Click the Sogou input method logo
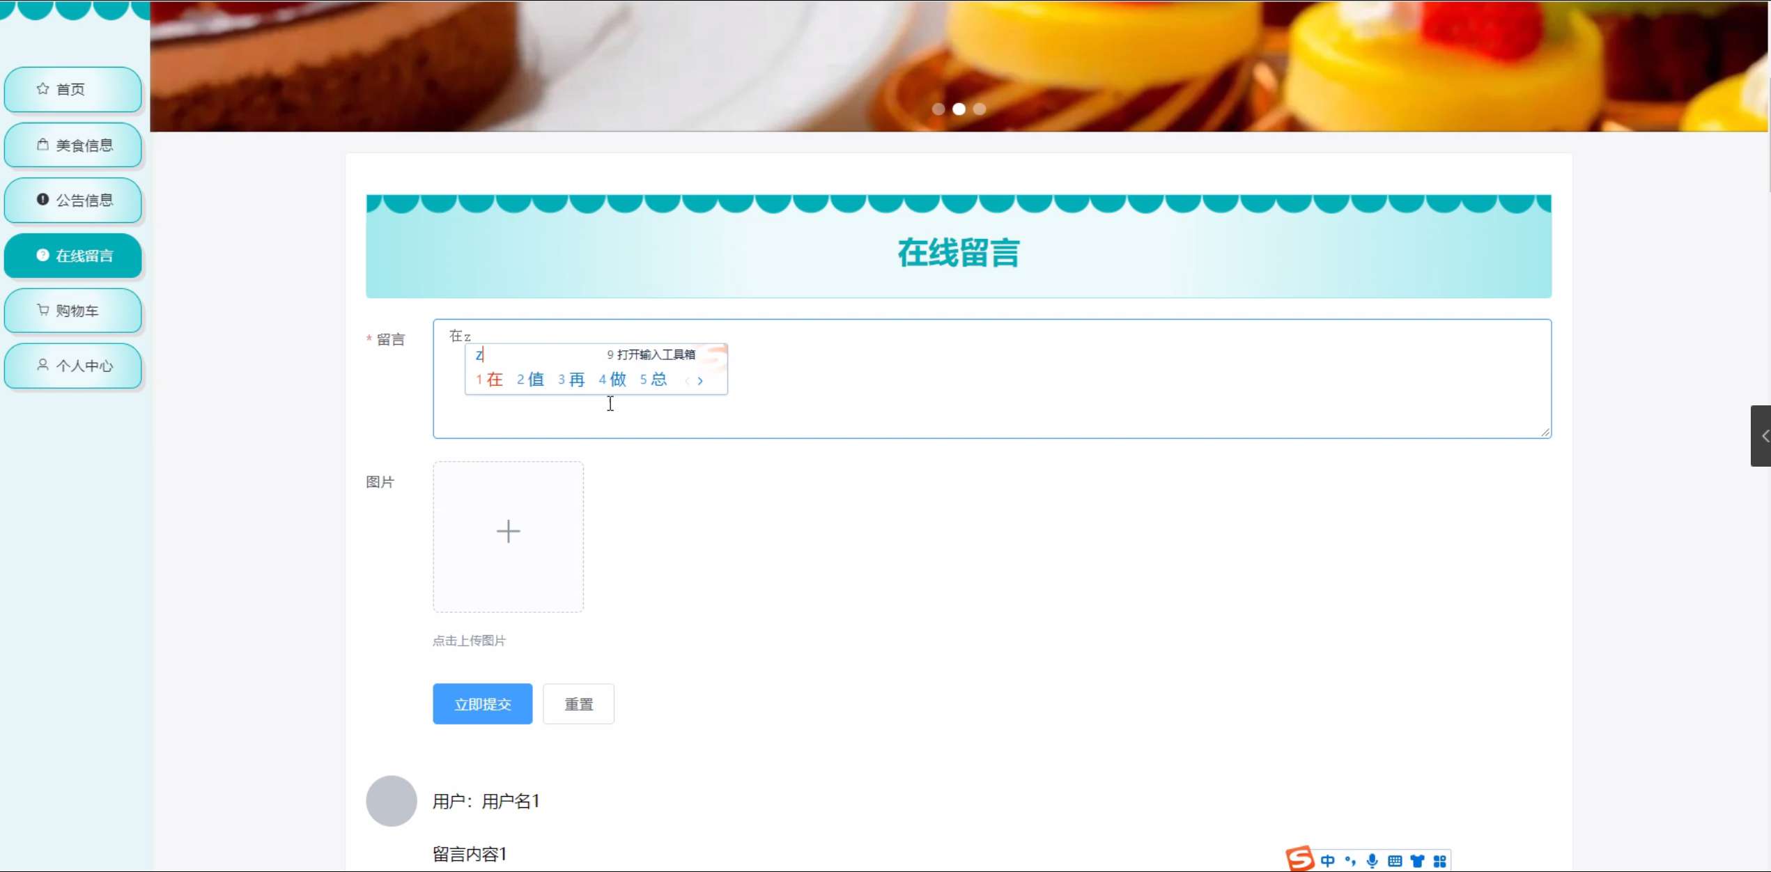The width and height of the screenshot is (1771, 872). [1299, 859]
